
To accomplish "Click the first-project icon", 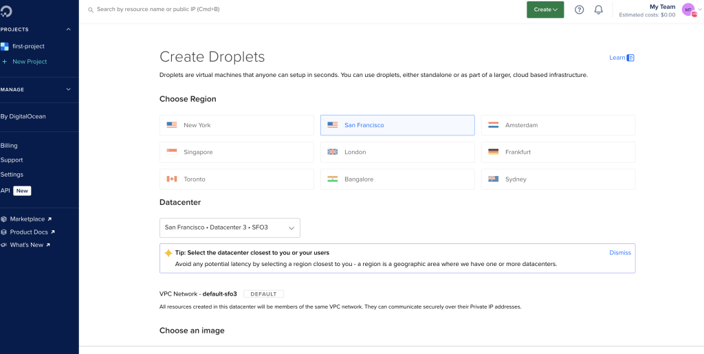I will click(5, 46).
